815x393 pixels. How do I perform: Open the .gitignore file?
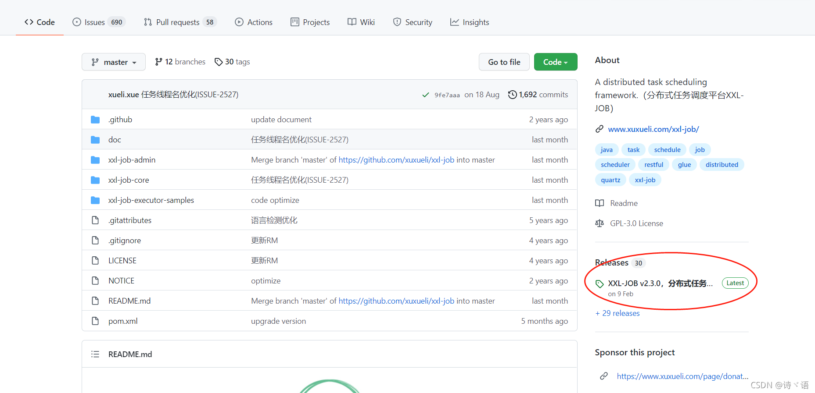[125, 241]
